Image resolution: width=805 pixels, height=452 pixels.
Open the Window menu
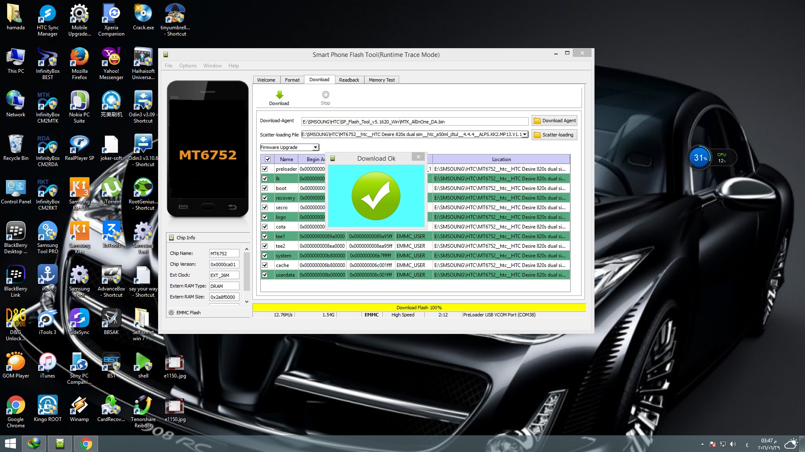pos(213,66)
